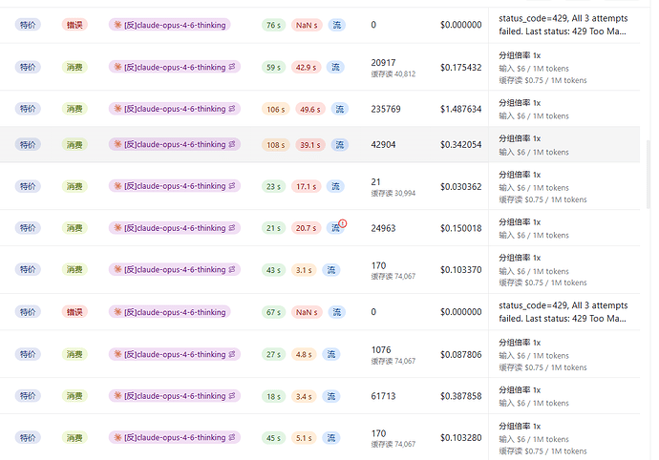Click the Claude logo in the $0.030362 row
This screenshot has height=460, width=659.
(x=117, y=186)
